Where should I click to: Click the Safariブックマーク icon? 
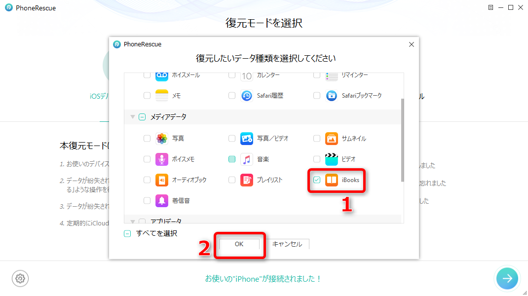331,96
